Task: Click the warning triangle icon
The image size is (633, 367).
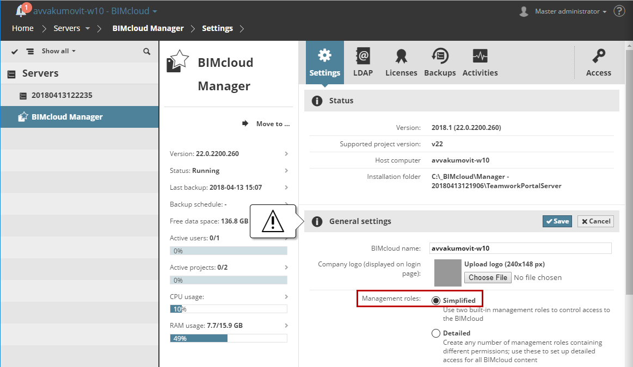Action: pyautogui.click(x=273, y=221)
